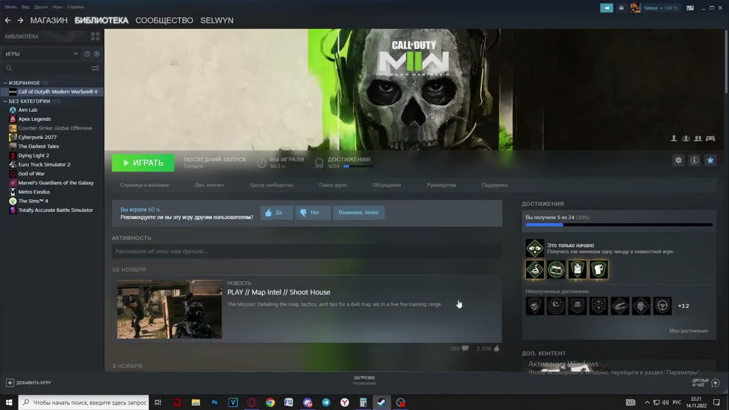Go to МАГАЗИН tab
The width and height of the screenshot is (729, 410).
pos(49,20)
